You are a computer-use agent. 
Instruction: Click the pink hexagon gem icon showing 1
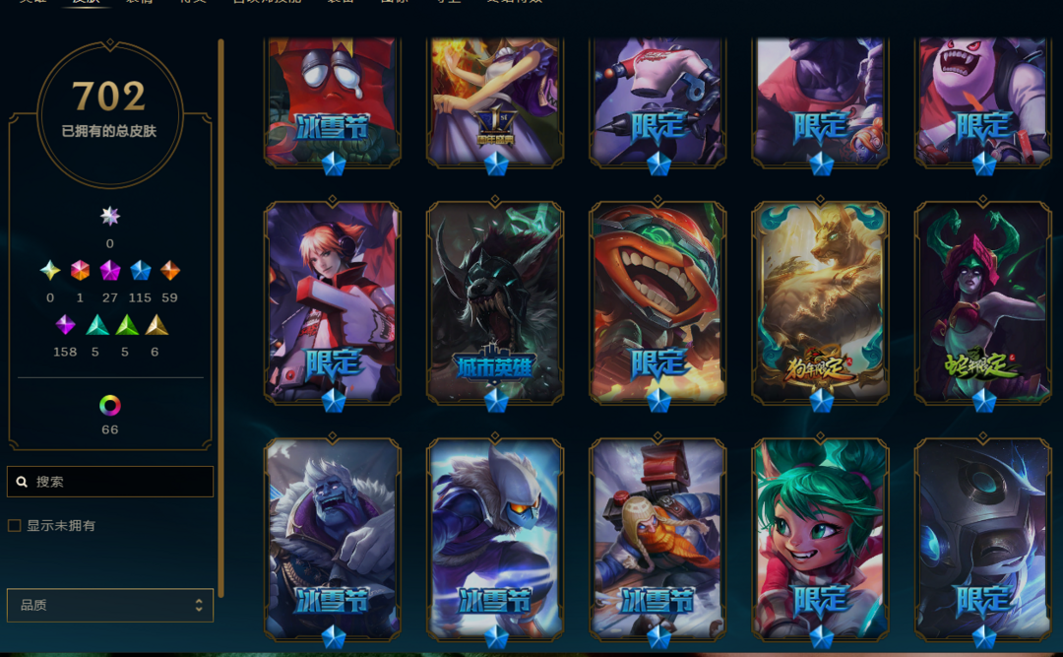tap(80, 271)
